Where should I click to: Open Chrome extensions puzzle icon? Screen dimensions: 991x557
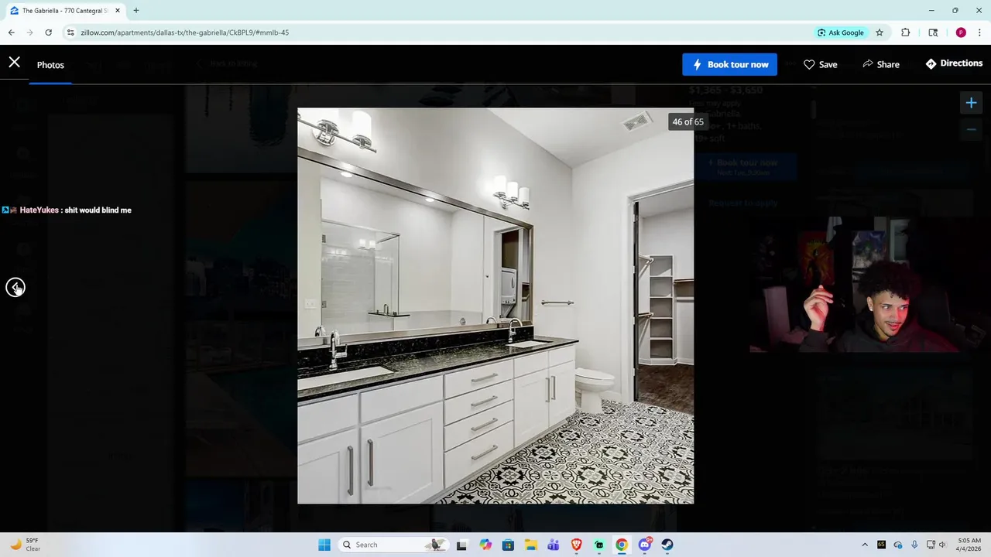tap(906, 32)
